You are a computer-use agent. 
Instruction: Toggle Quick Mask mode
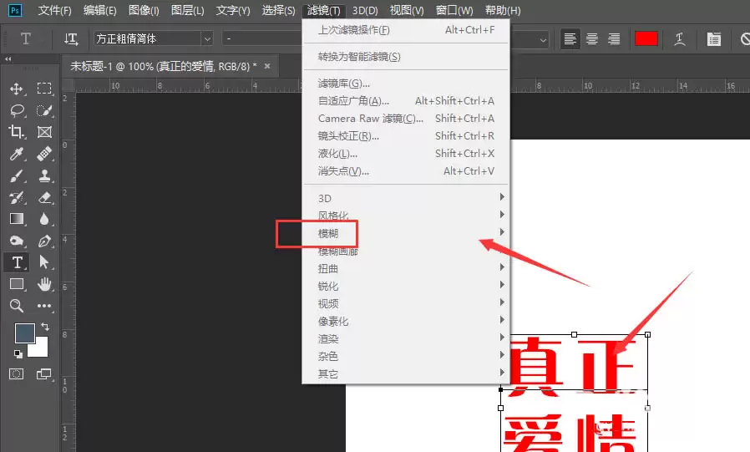point(16,374)
